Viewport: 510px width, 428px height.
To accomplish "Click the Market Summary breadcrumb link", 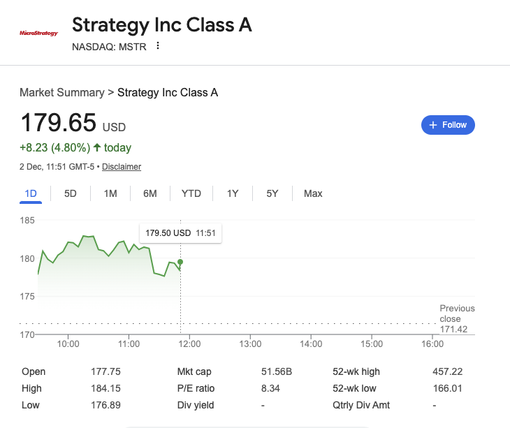I will point(61,93).
